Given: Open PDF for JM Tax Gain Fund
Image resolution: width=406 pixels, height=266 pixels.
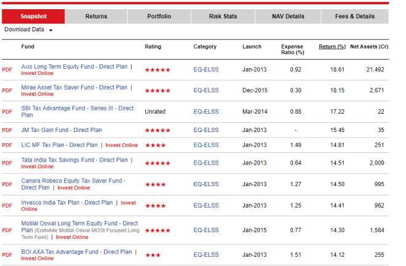Looking at the screenshot, I should (7, 130).
